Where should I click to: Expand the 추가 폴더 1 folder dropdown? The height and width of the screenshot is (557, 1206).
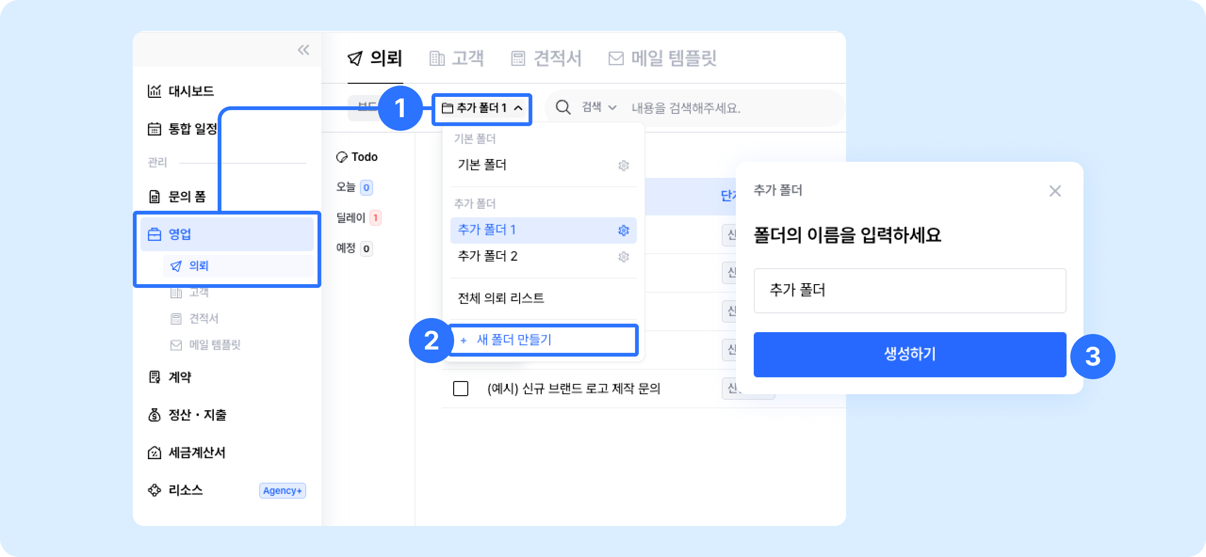click(482, 109)
